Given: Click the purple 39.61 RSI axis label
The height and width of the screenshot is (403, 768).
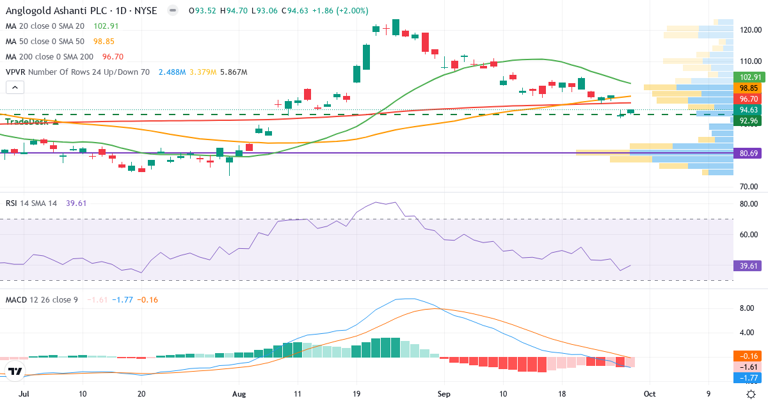Looking at the screenshot, I should [749, 265].
